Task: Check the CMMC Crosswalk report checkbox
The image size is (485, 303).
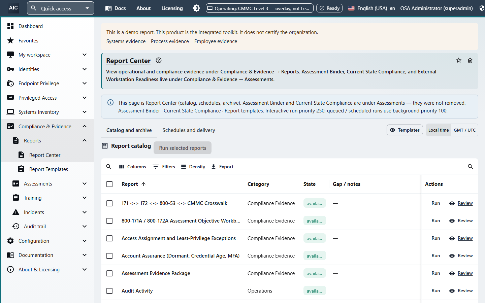Action: (109, 203)
